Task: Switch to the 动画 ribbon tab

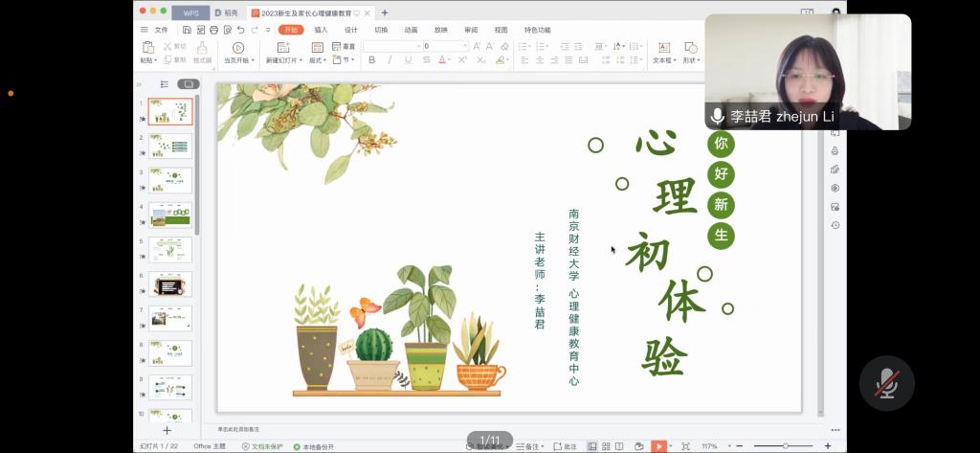Action: [x=411, y=30]
